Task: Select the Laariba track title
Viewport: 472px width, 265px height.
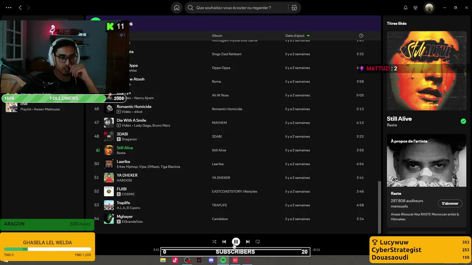Action: point(123,162)
